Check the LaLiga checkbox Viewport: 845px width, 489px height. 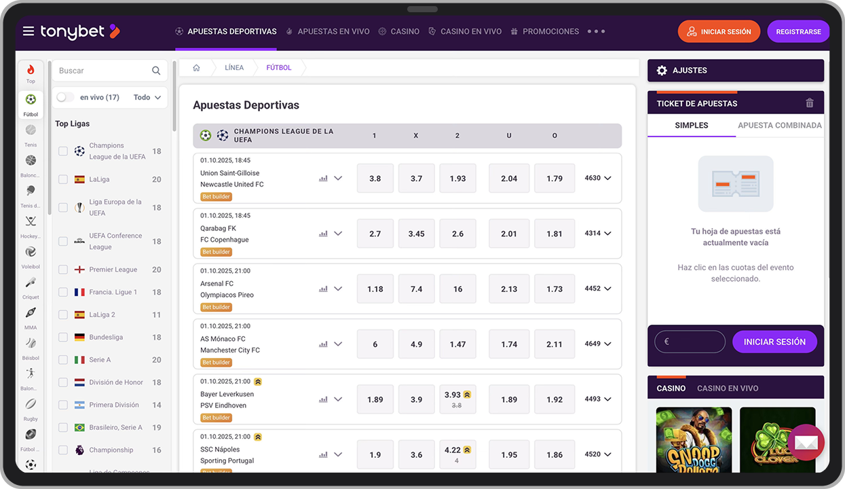[x=63, y=179]
